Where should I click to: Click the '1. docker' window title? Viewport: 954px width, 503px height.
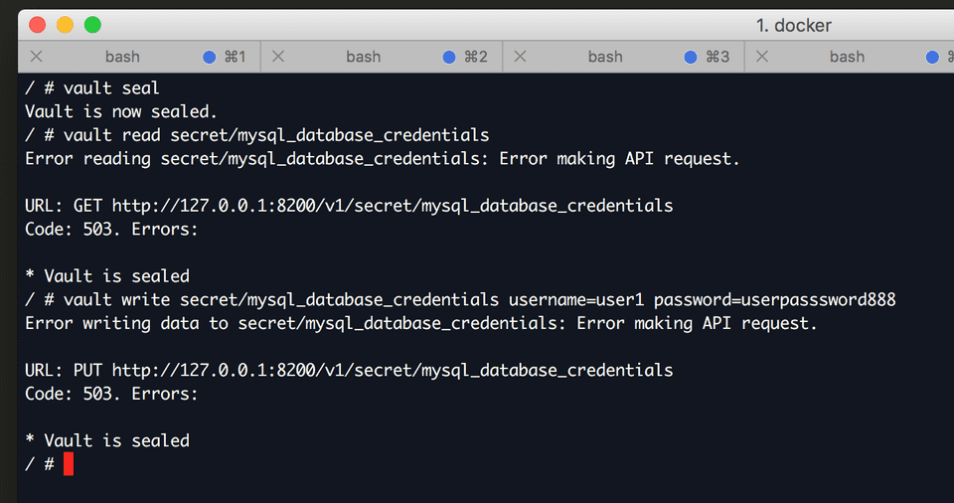pos(793,26)
